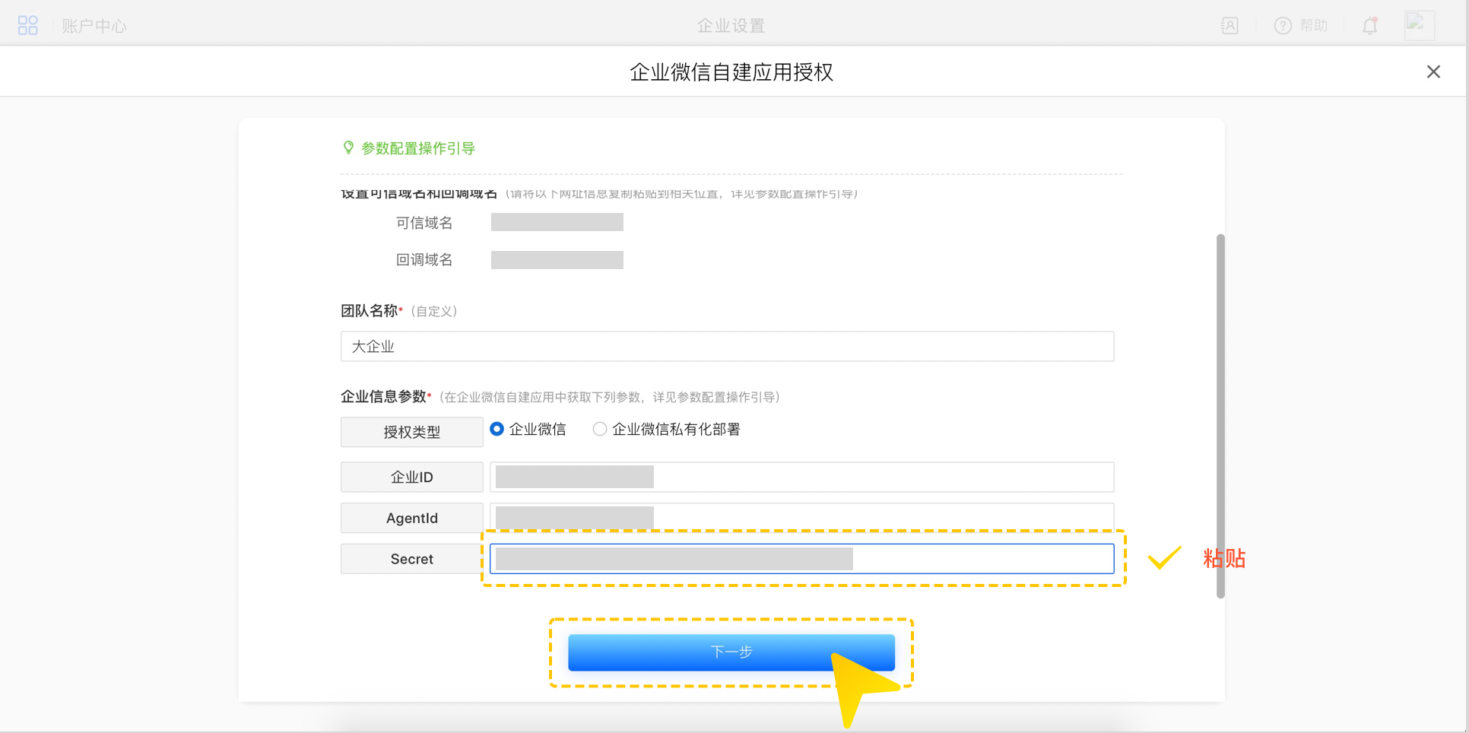Image resolution: width=1469 pixels, height=733 pixels.
Task: Click the 可信域名 value field
Action: [557, 222]
